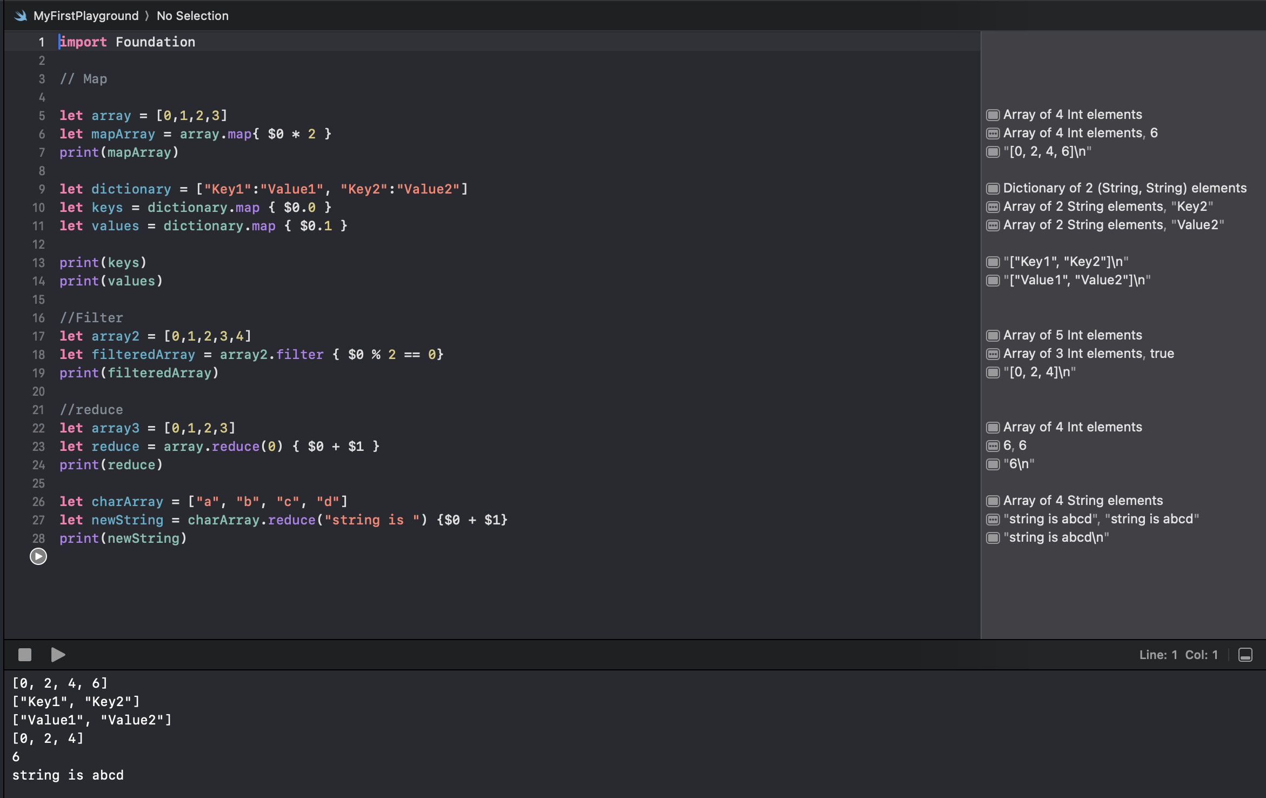Open the No Selection jump bar dropdown
This screenshot has height=798, width=1266.
point(192,16)
